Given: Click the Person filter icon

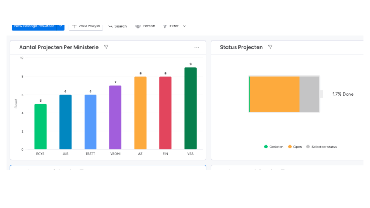Looking at the screenshot, I should tap(138, 26).
